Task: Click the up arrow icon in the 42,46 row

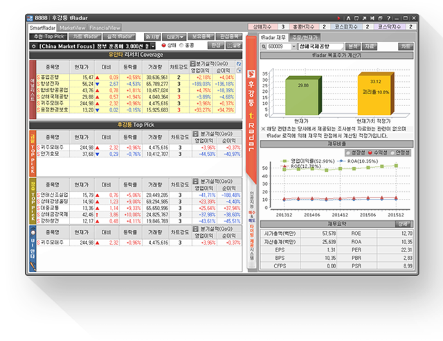Action: (x=97, y=214)
